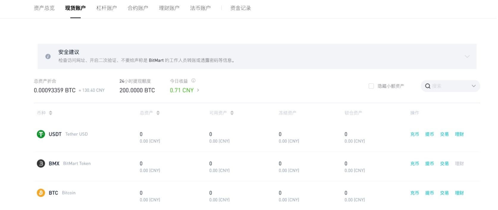
Task: Sort by 可用资产 column arrows
Action: 232,113
